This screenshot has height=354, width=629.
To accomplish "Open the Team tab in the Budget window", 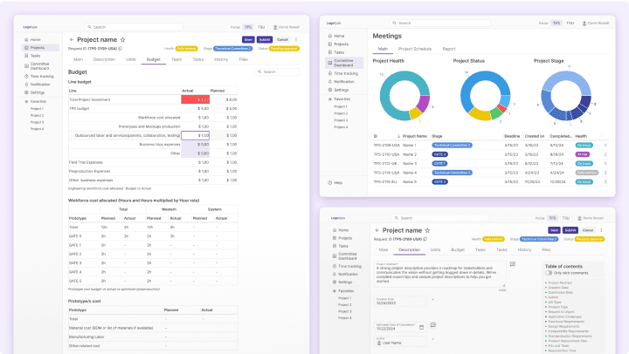I will click(176, 59).
